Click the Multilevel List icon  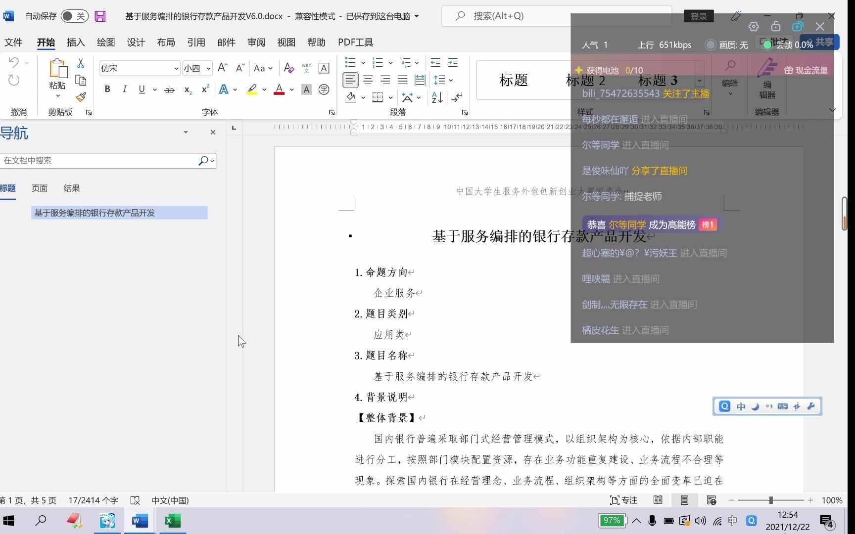coord(405,62)
